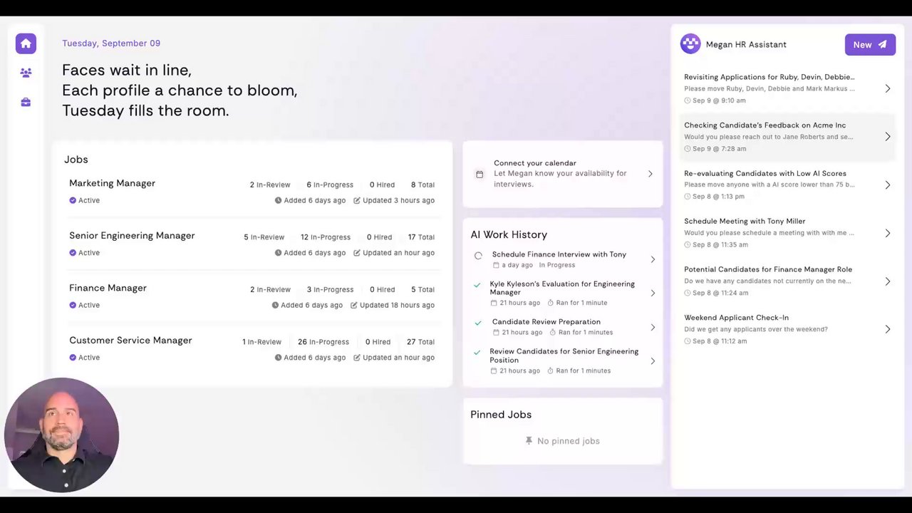Click the edit icon next to Updated 18 hours ago
The image size is (912, 513).
[x=354, y=306]
